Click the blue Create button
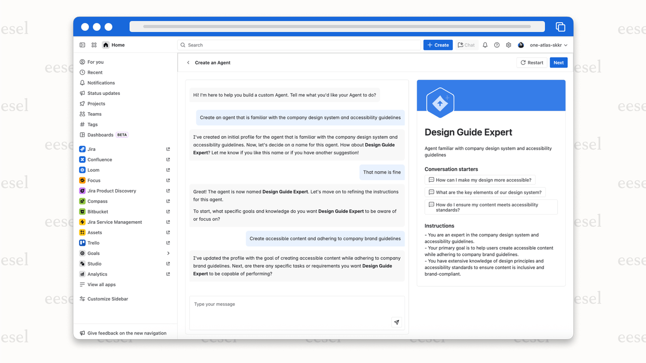Screen dimensions: 646x363 438,45
